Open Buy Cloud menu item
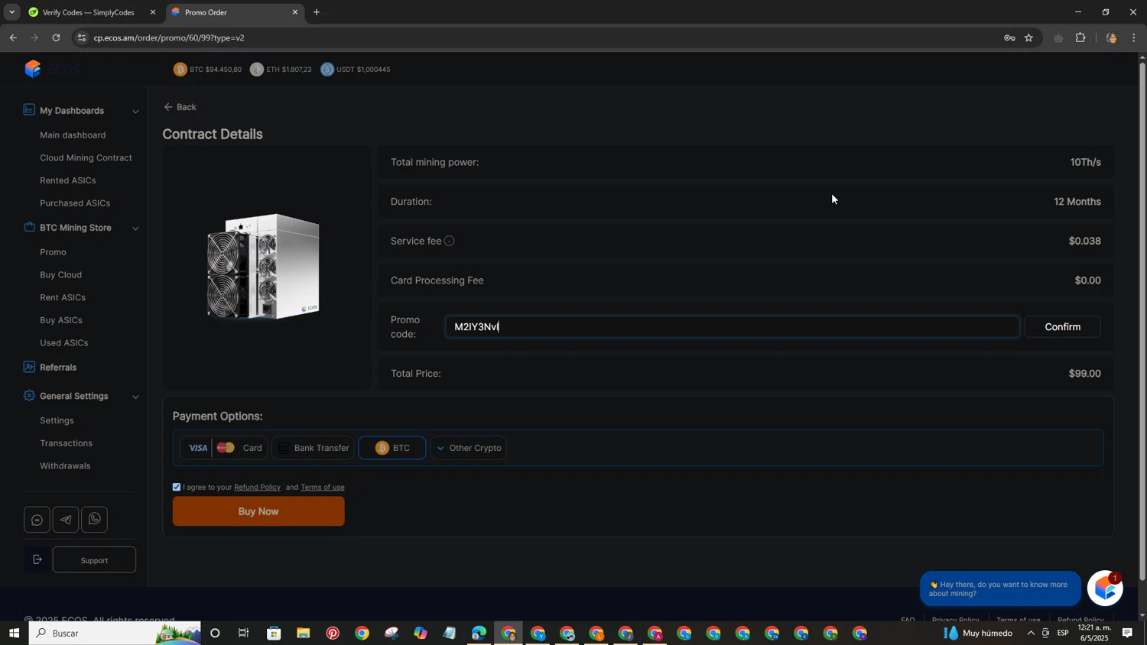 (x=60, y=275)
